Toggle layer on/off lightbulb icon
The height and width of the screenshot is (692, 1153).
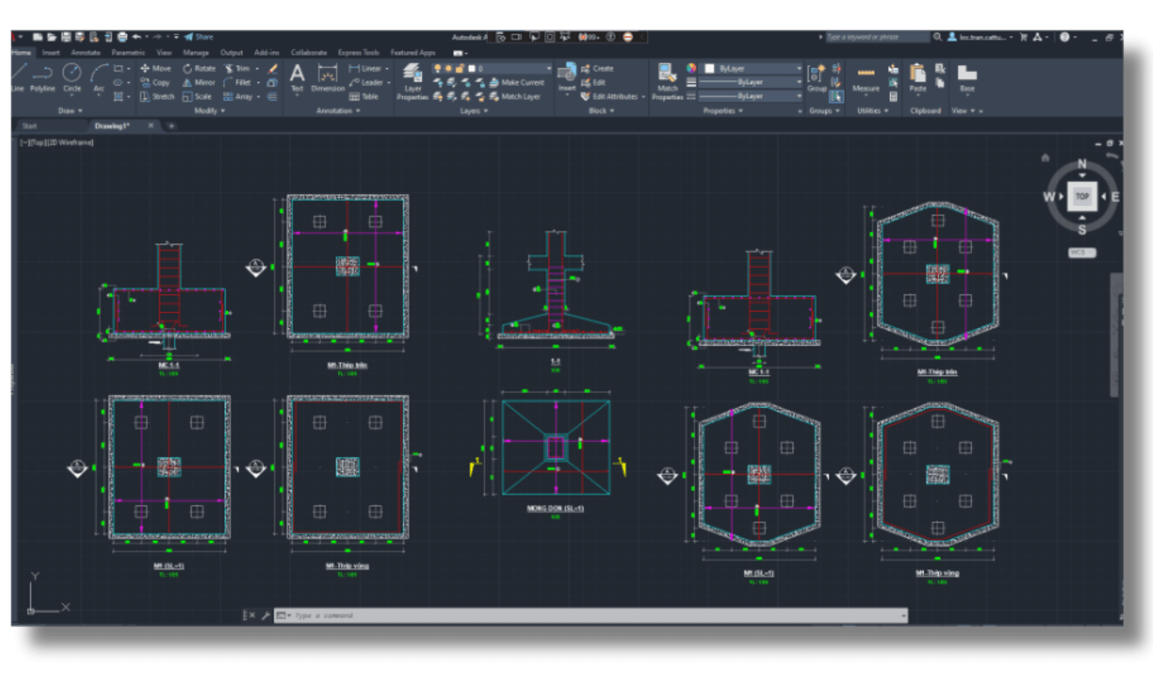point(437,68)
